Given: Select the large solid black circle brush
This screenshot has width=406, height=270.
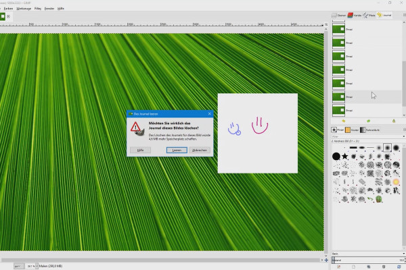Looking at the screenshot, I should (336, 156).
